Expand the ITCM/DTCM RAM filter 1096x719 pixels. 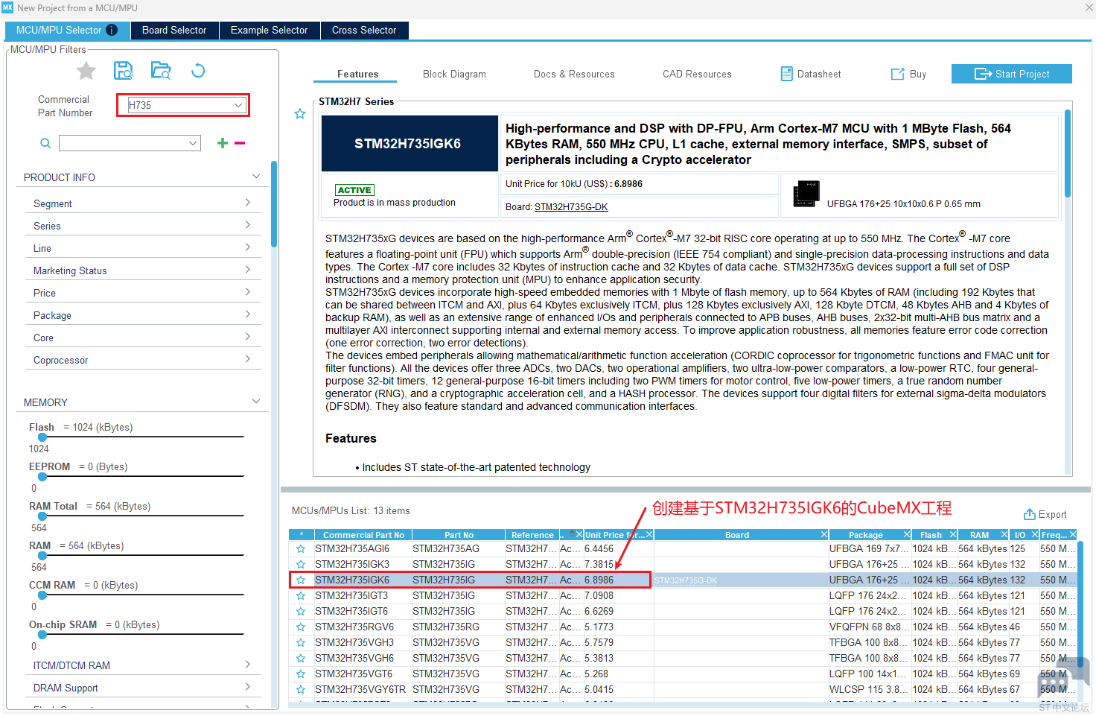(x=248, y=665)
